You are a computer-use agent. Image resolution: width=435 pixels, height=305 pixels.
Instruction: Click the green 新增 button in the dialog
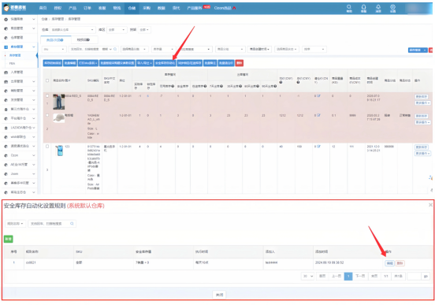tap(9, 239)
